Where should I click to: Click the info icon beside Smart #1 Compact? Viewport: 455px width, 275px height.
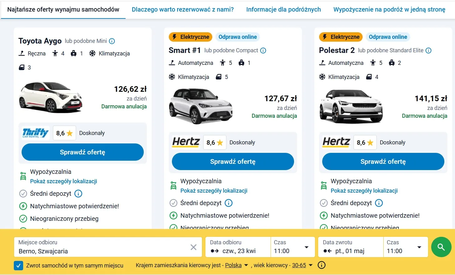(263, 50)
